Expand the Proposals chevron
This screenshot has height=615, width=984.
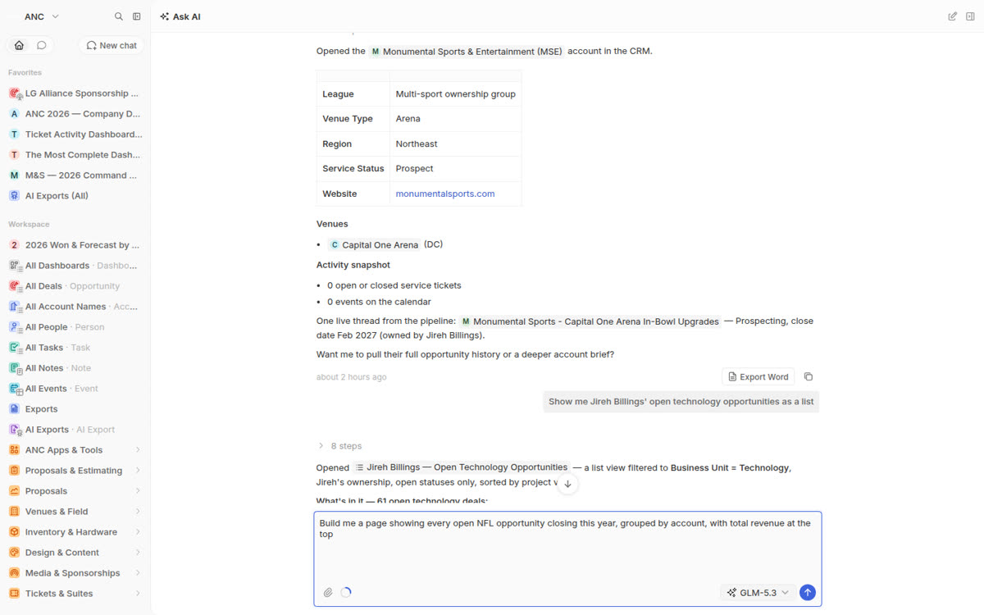(x=138, y=491)
